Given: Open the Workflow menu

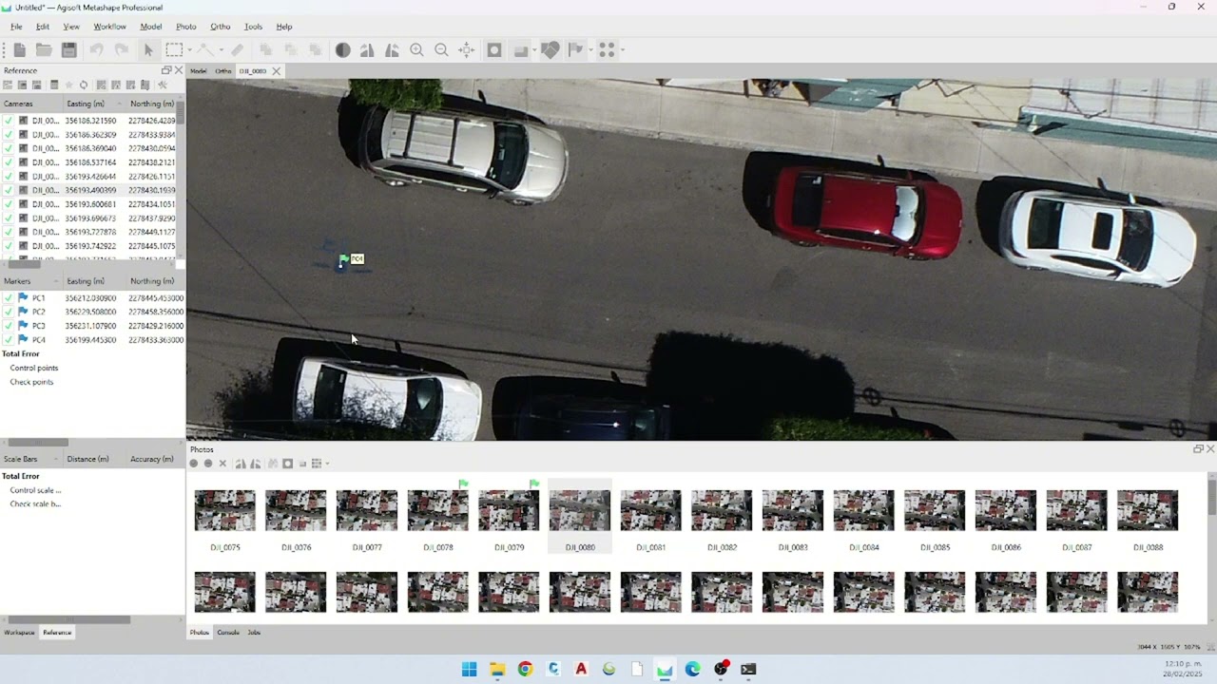Looking at the screenshot, I should [109, 27].
